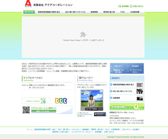168x139 pixels.
Task: Open the 業務用厨房機器の販売・施工 menu item
Action: [x=49, y=12]
